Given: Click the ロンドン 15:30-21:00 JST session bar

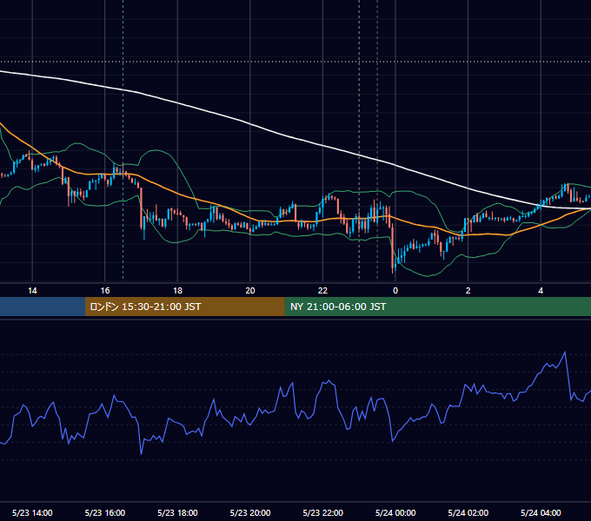Looking at the screenshot, I should 184,307.
